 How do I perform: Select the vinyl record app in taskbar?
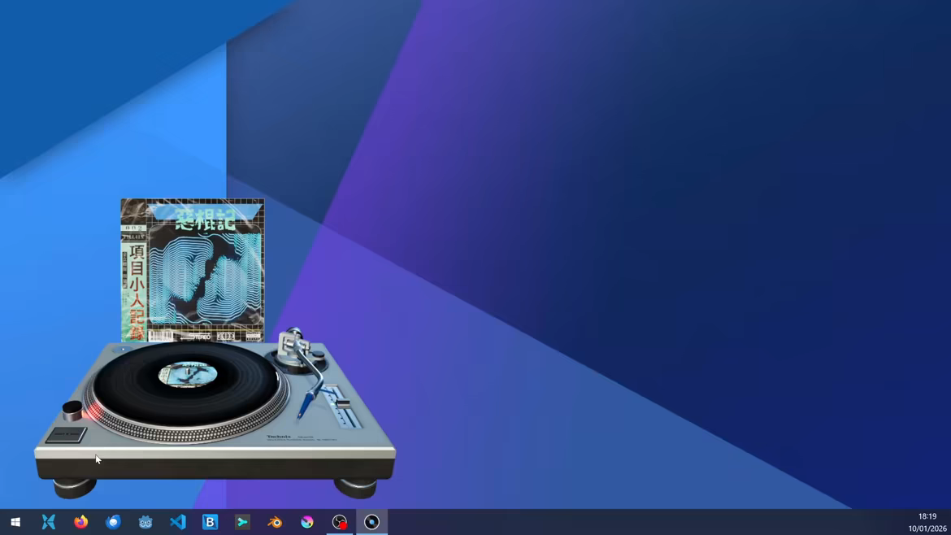371,522
